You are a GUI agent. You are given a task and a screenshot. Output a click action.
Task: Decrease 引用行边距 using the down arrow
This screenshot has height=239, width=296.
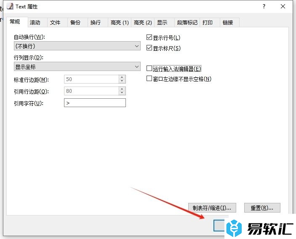click(122, 93)
